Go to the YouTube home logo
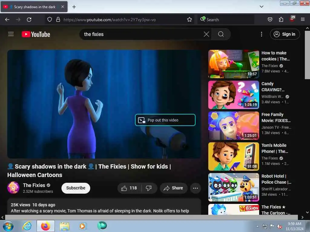Screen dimensions: 310x232 click(x=36, y=34)
